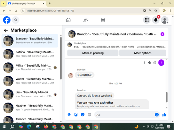The image size is (174, 130).
Task: Open more message actions three dots
Action: (144, 63)
